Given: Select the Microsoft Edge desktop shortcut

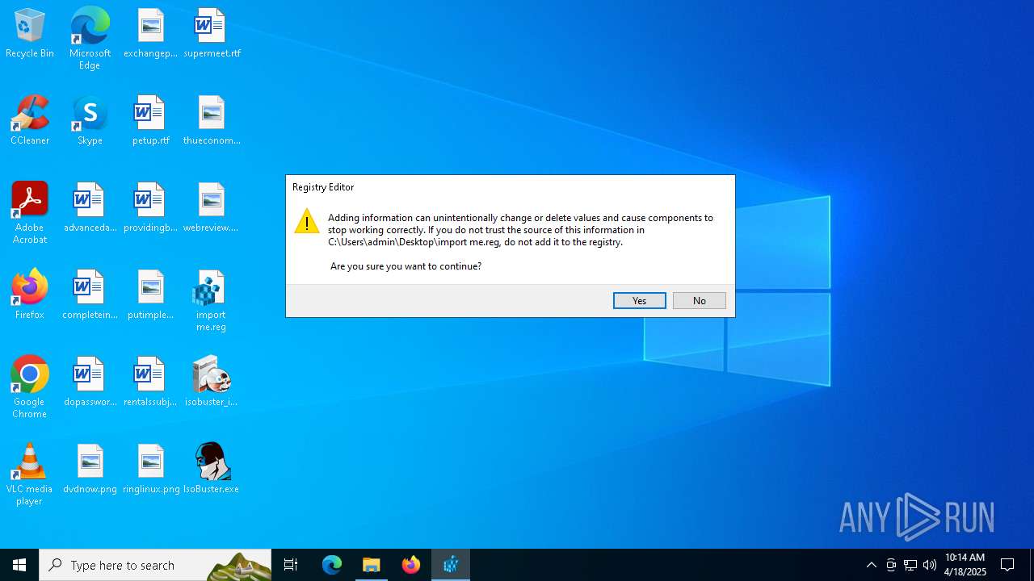Looking at the screenshot, I should (x=90, y=39).
